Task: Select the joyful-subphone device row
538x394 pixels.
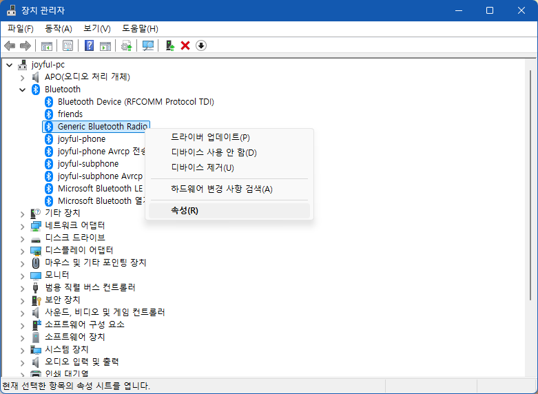Action: click(x=88, y=164)
